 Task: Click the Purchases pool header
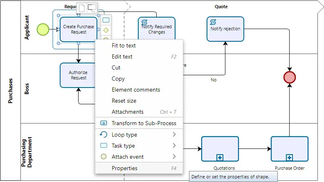coord(10,91)
